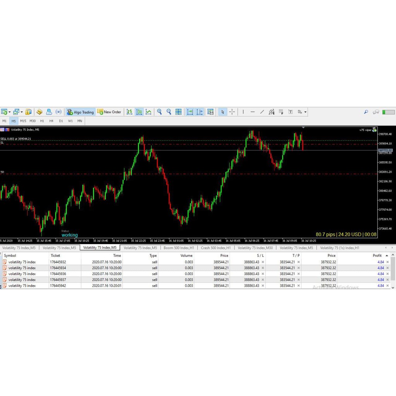Open the Tile Windows view
Screen dimensions: 396x396
178,112
